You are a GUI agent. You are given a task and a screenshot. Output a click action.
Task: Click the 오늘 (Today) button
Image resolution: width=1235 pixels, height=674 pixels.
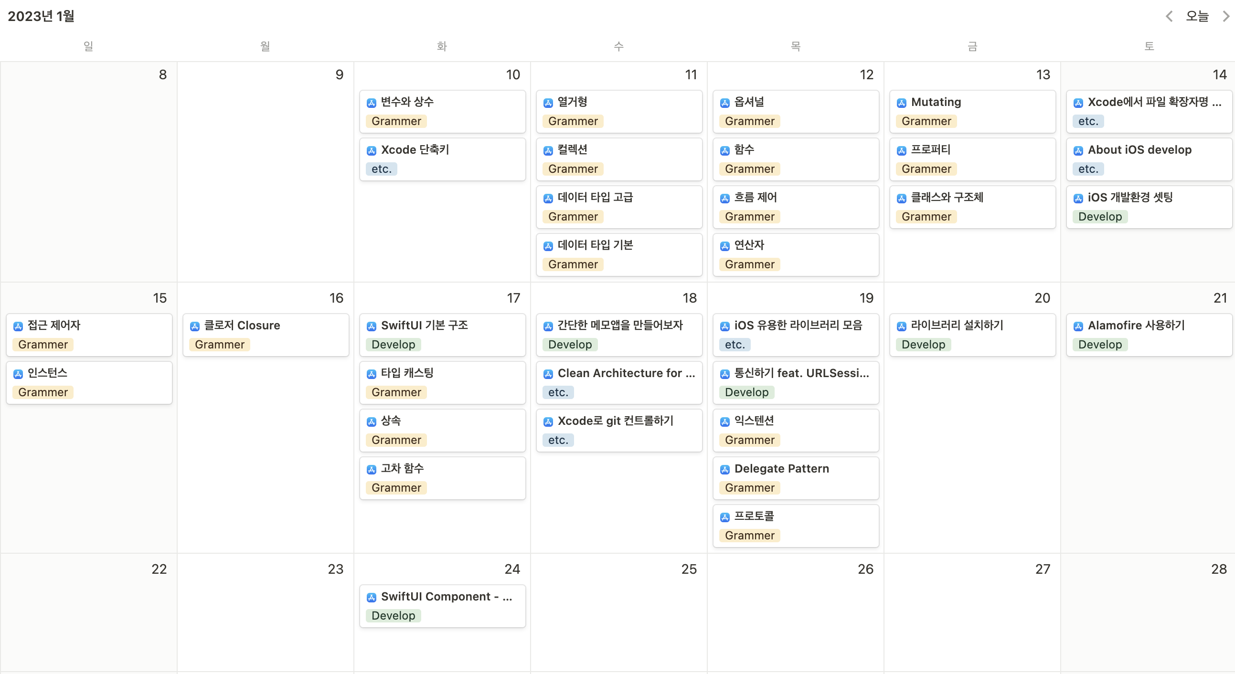(x=1197, y=16)
